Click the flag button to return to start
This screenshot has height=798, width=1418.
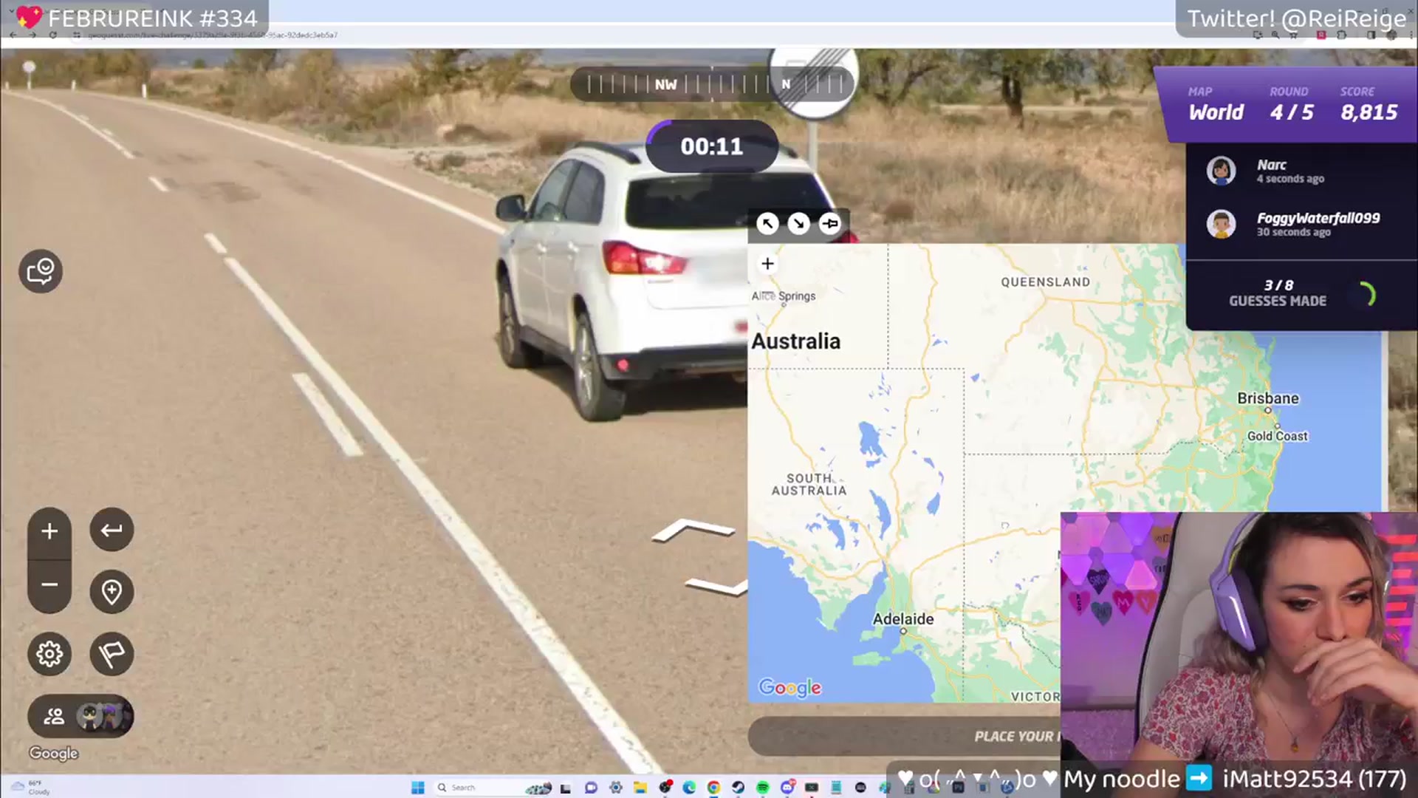tap(112, 654)
